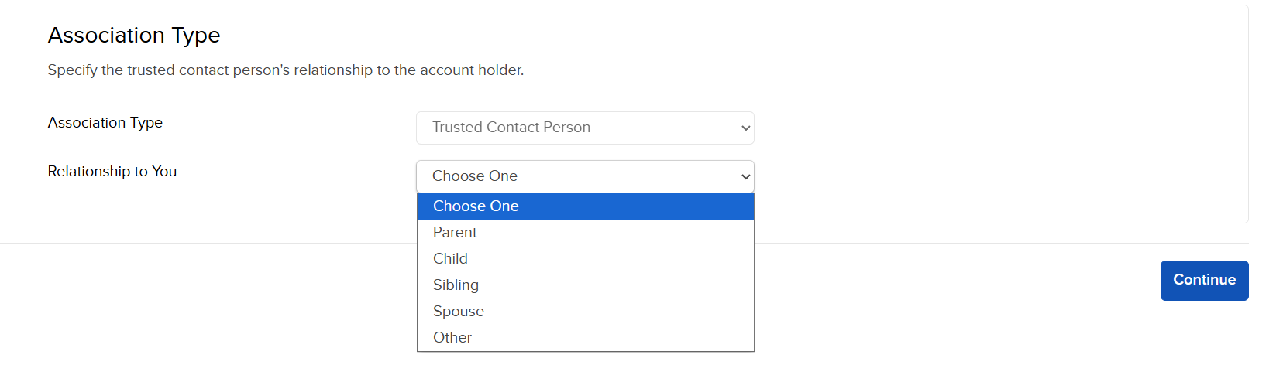Click the blue Continue button

click(x=1204, y=281)
